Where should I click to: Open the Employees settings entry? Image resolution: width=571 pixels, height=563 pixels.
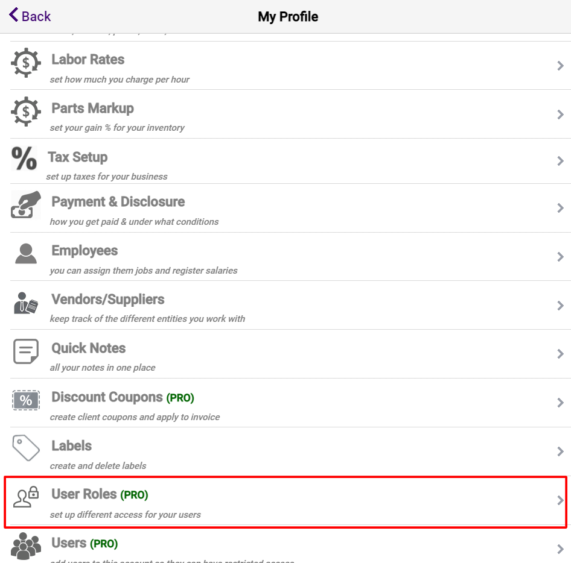[x=285, y=256]
